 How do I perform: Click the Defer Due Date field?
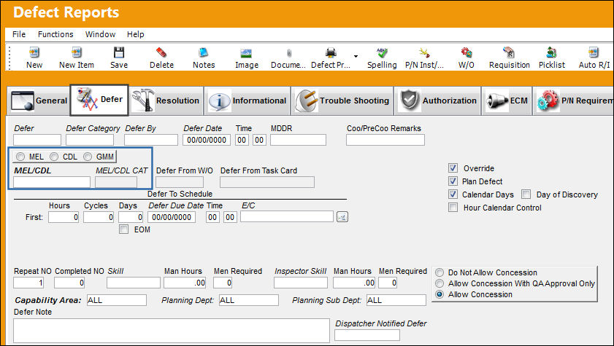pyautogui.click(x=172, y=217)
